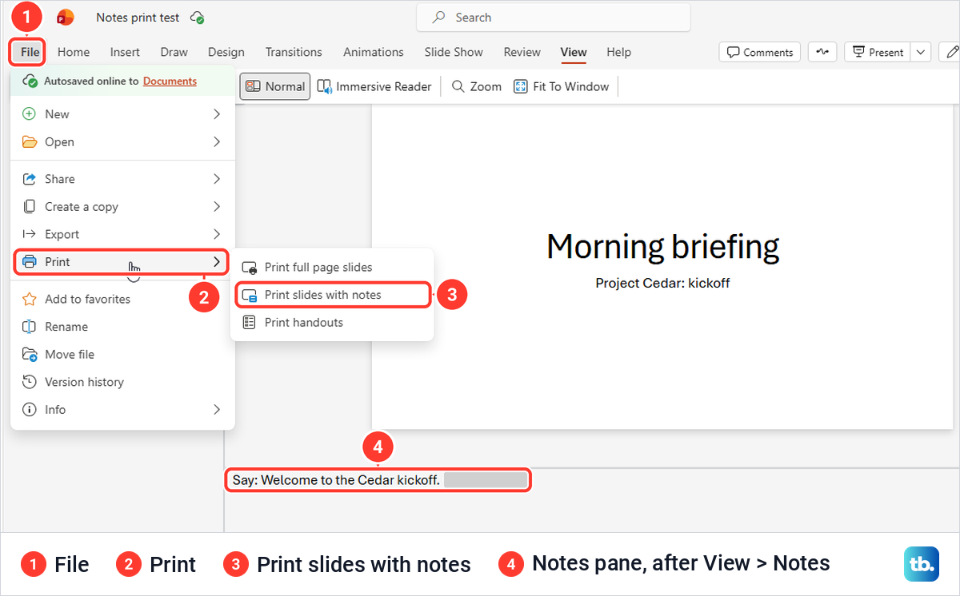Expand the Present dropdown arrow

(921, 52)
